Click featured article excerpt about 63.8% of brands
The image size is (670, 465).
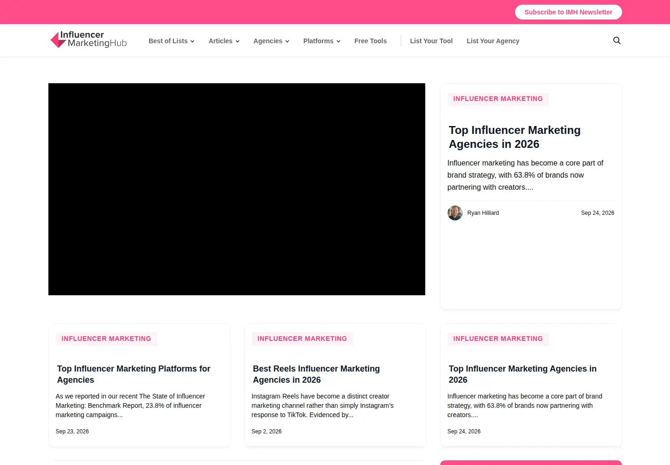pos(526,175)
